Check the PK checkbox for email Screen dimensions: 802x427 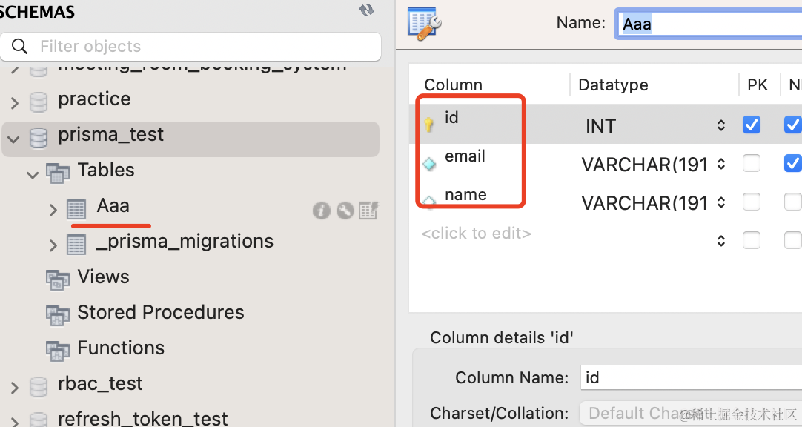click(752, 163)
